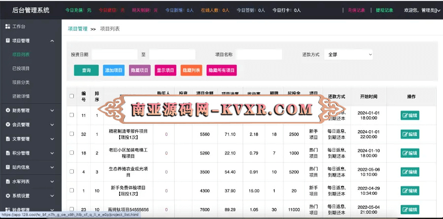Click minimum investment value 11000
Screen dimensions: 443x219
coord(294,210)
